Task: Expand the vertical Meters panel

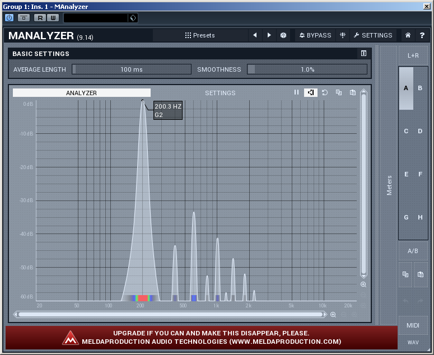Action: 389,185
